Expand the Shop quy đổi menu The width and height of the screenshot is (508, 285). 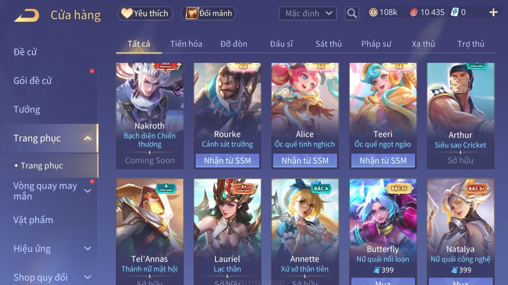pos(88,277)
